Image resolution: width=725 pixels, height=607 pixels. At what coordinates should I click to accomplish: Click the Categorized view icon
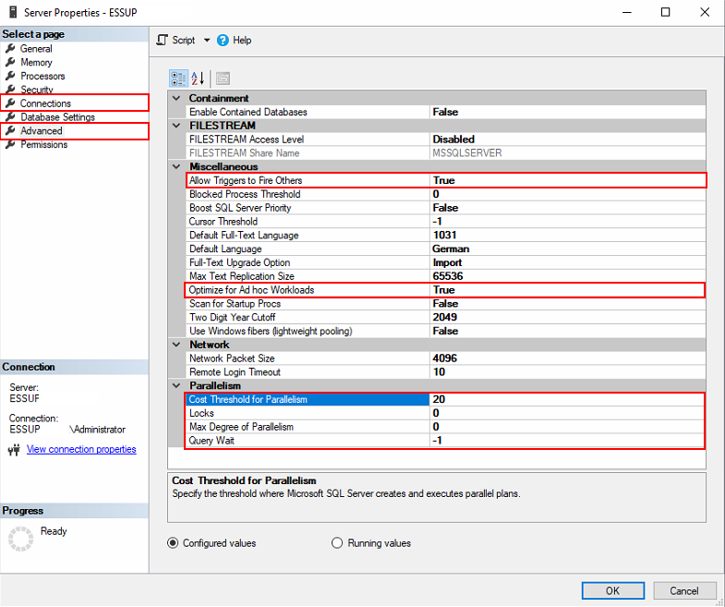178,79
